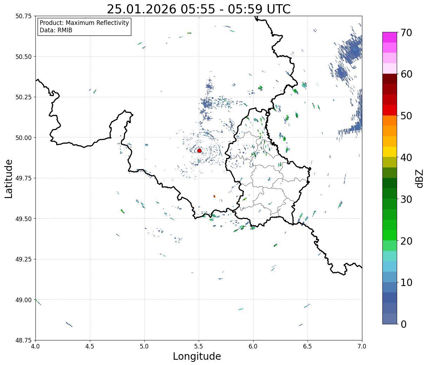The height and width of the screenshot is (365, 428).
Task: Click the colorbar tick label '40'
Action: [x=406, y=158]
